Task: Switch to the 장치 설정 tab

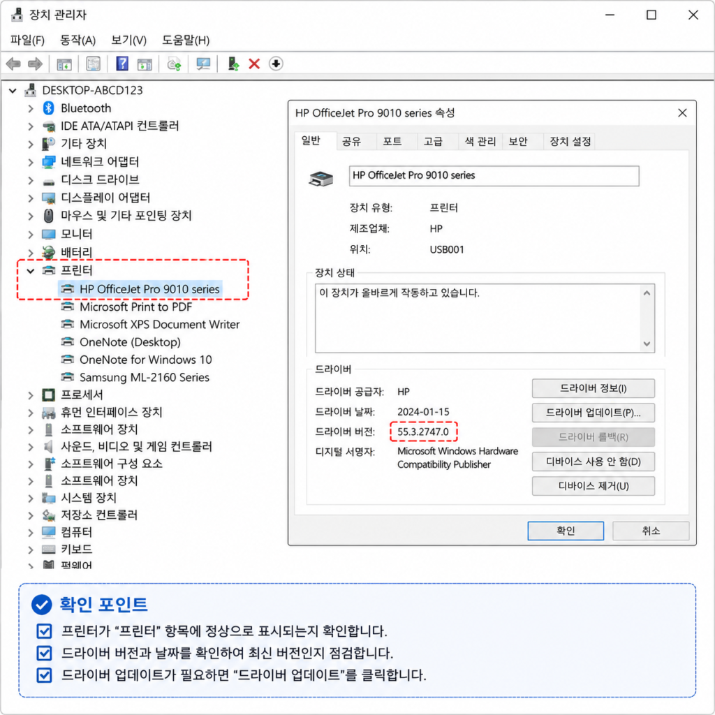Action: coord(570,141)
